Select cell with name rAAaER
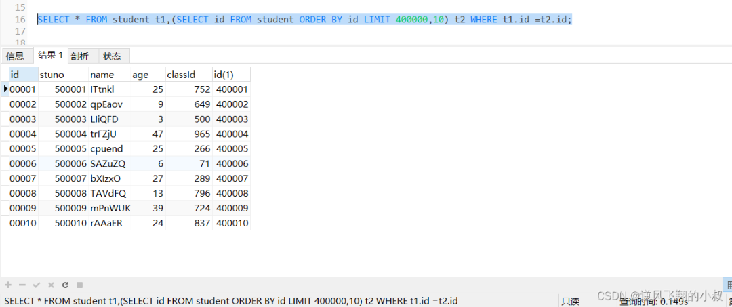 pos(110,223)
